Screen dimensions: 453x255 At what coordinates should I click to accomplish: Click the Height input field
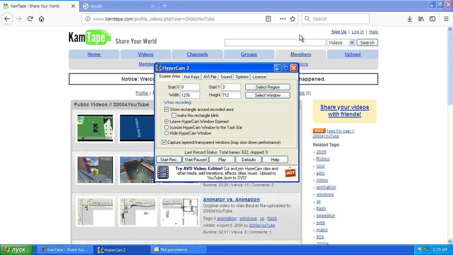(231, 95)
